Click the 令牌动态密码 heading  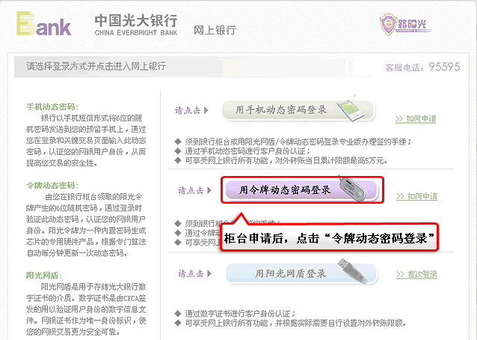(x=52, y=185)
